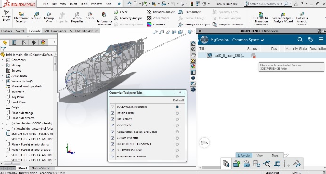Toggle Curvature display

click(156, 25)
